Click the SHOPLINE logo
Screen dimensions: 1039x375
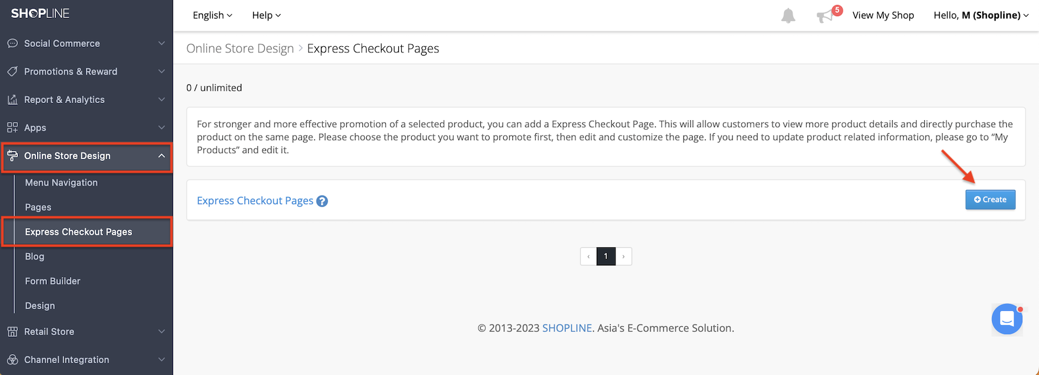[x=40, y=14]
